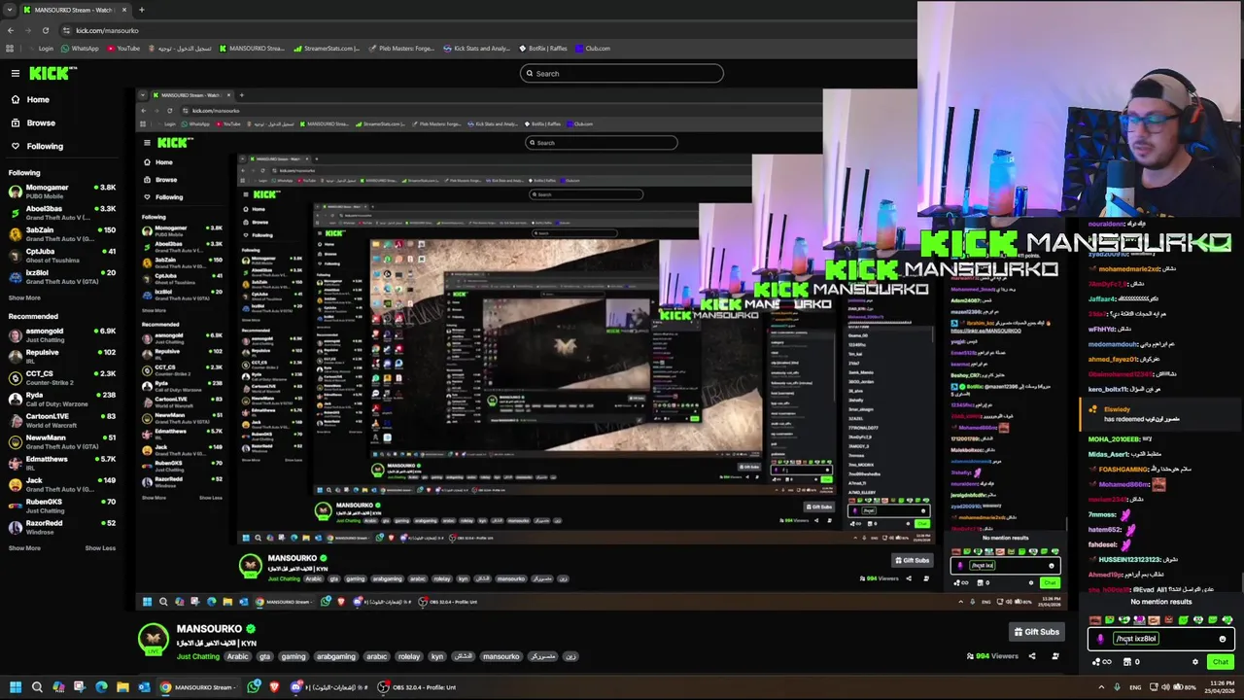Open Repulsive's IRL stream
This screenshot has height=700, width=1244.
click(62, 356)
